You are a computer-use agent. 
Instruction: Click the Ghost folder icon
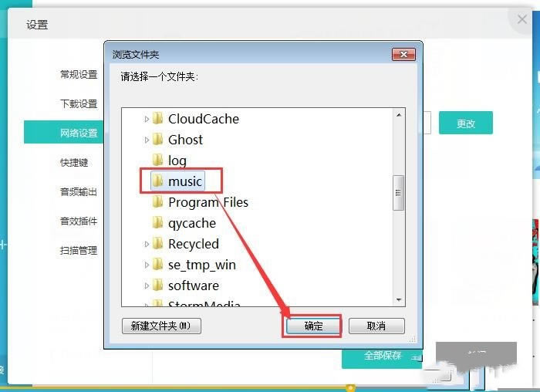coord(158,140)
